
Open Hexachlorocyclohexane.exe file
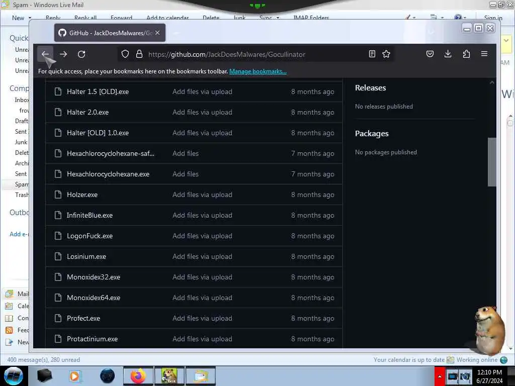108,174
